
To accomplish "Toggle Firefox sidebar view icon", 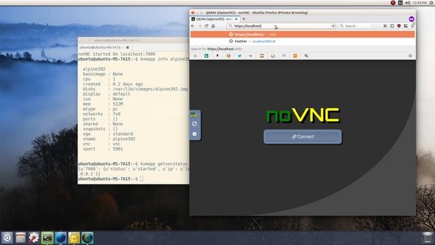I will pyautogui.click(x=392, y=26).
